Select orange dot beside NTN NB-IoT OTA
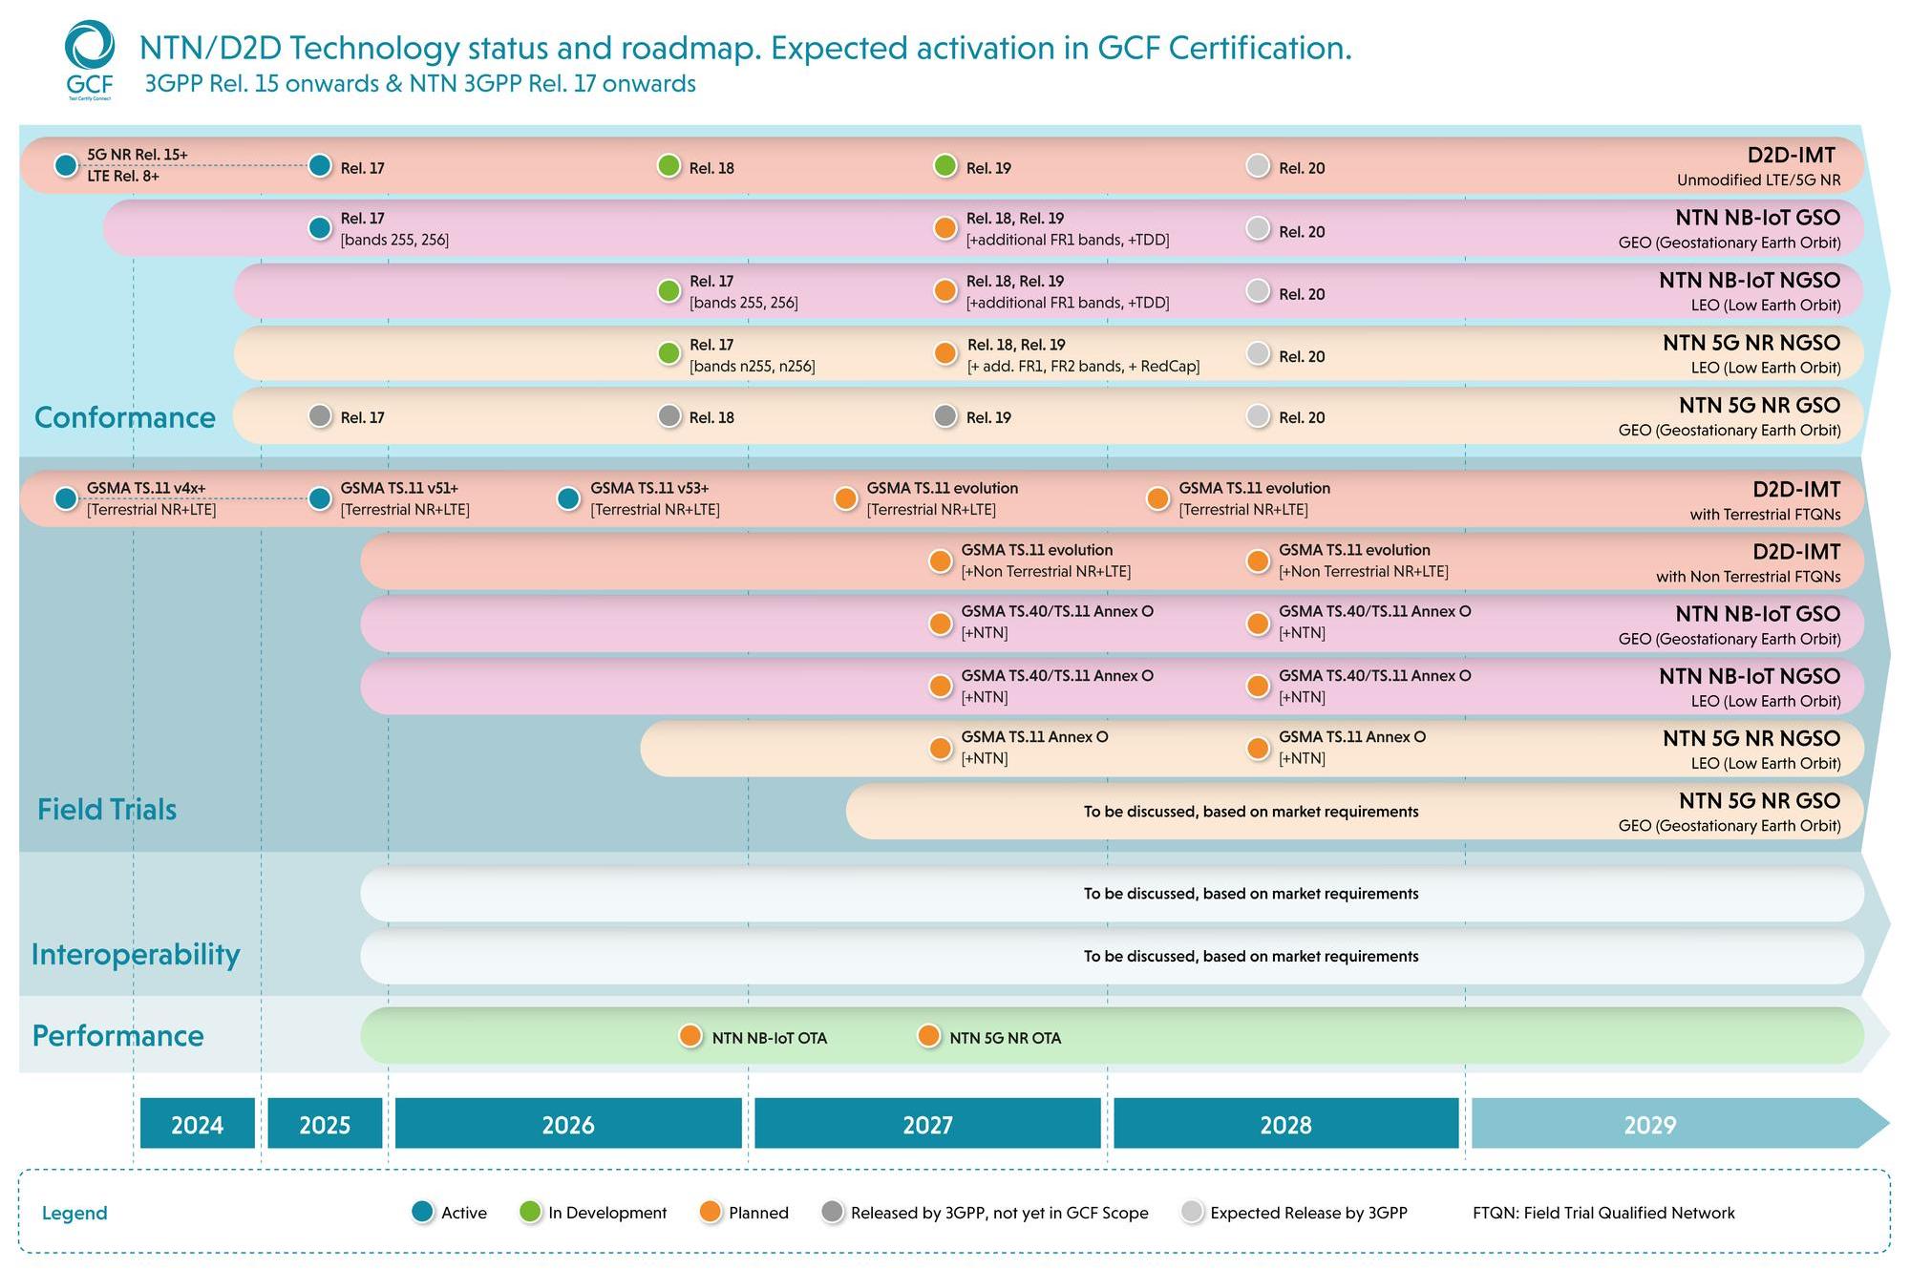This screenshot has width=1910, height=1270. [690, 1036]
